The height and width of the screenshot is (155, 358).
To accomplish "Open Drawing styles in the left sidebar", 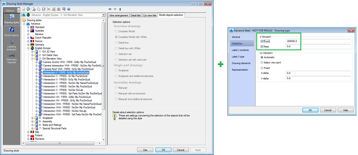I will coord(12,19).
